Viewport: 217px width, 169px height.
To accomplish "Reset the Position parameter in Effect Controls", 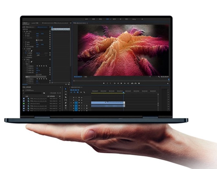I will [50, 33].
